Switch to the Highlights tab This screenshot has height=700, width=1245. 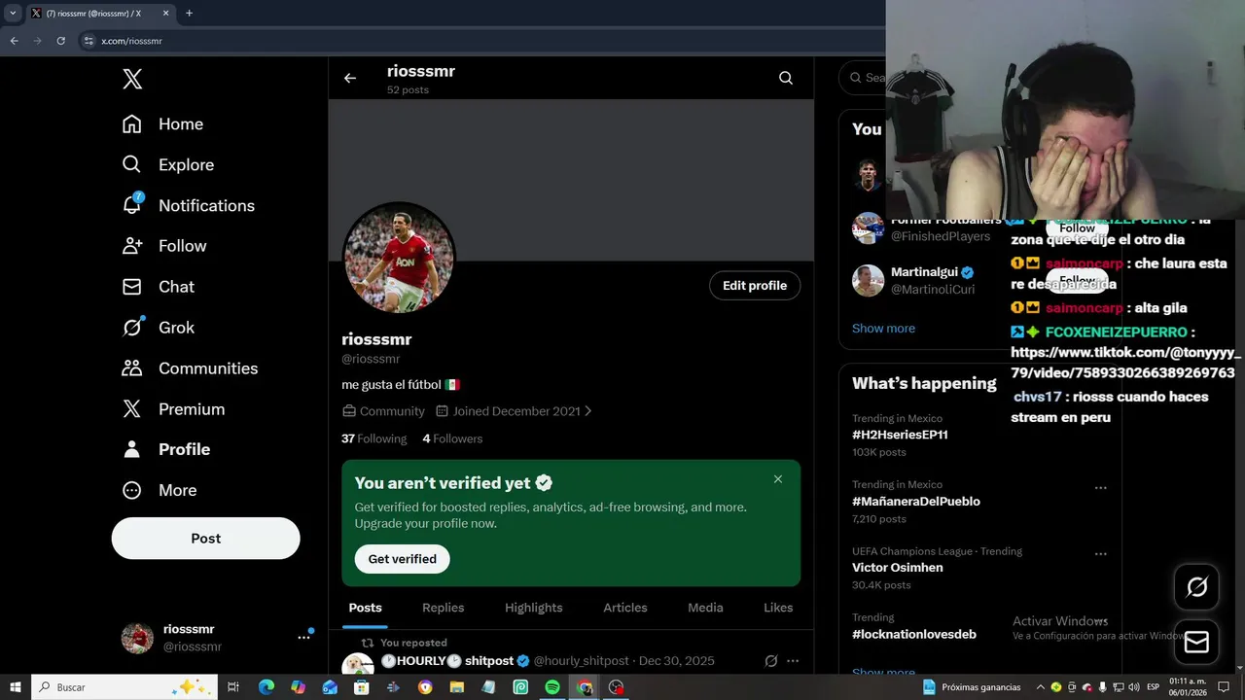pyautogui.click(x=533, y=608)
